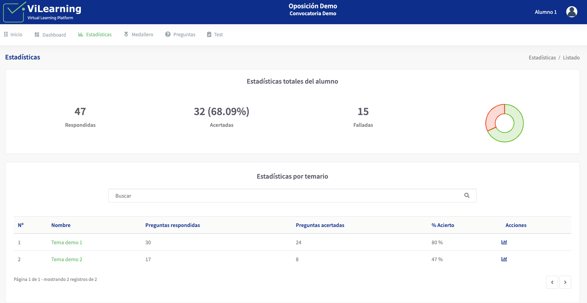This screenshot has height=303, width=587.
Task: Click the Tema demo 1 link
Action: pyautogui.click(x=67, y=243)
